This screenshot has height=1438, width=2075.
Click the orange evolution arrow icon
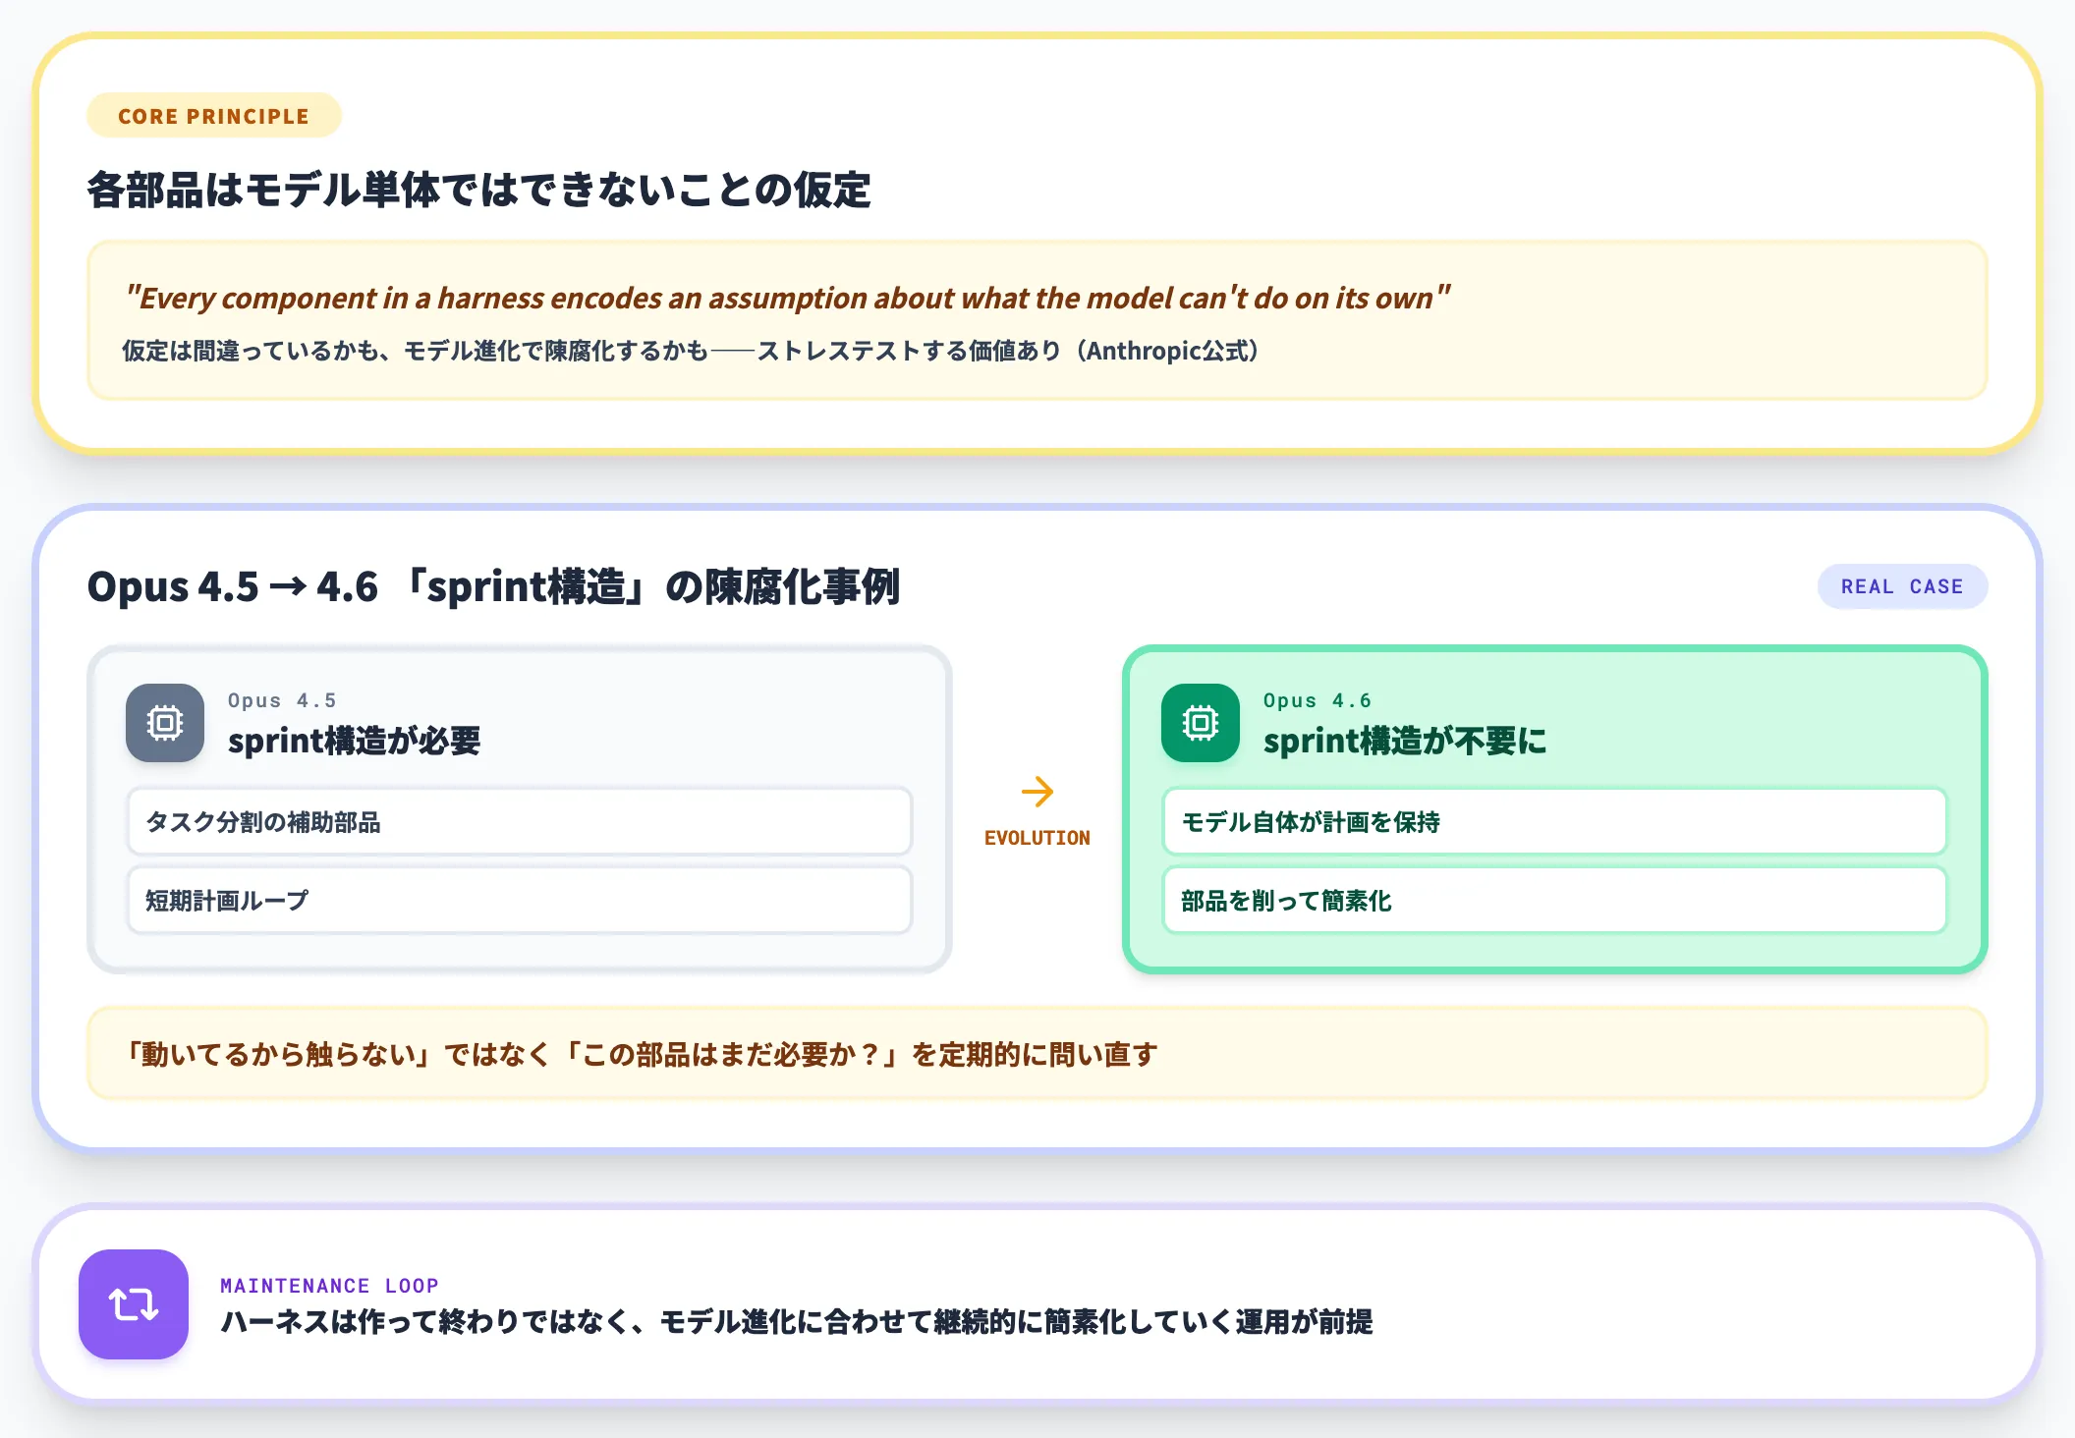[1037, 791]
